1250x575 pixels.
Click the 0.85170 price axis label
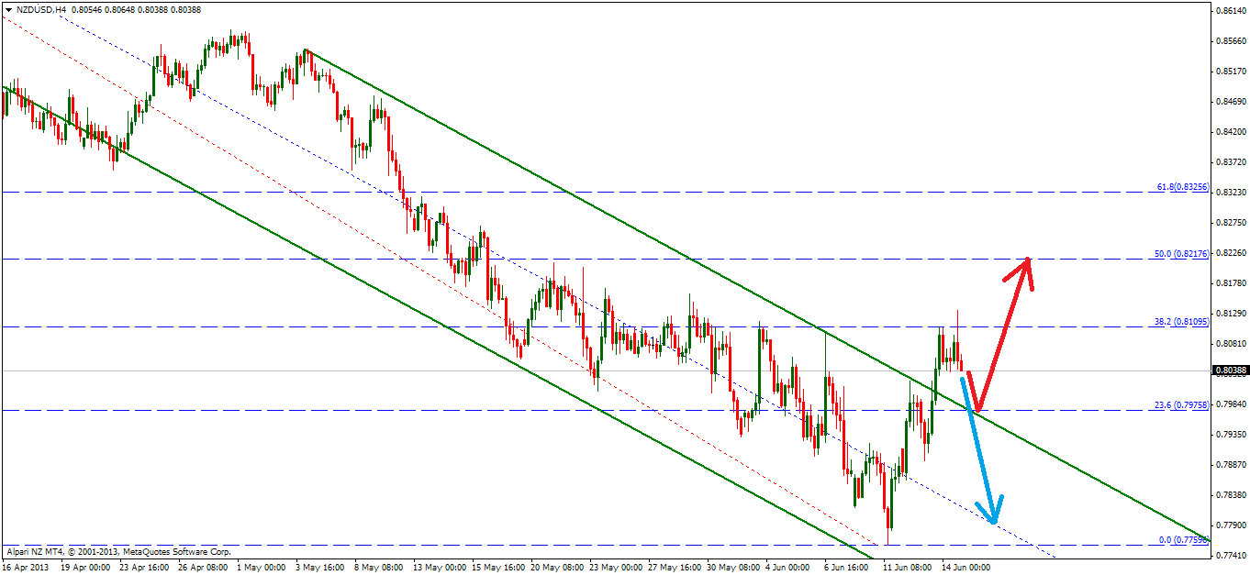(1229, 72)
